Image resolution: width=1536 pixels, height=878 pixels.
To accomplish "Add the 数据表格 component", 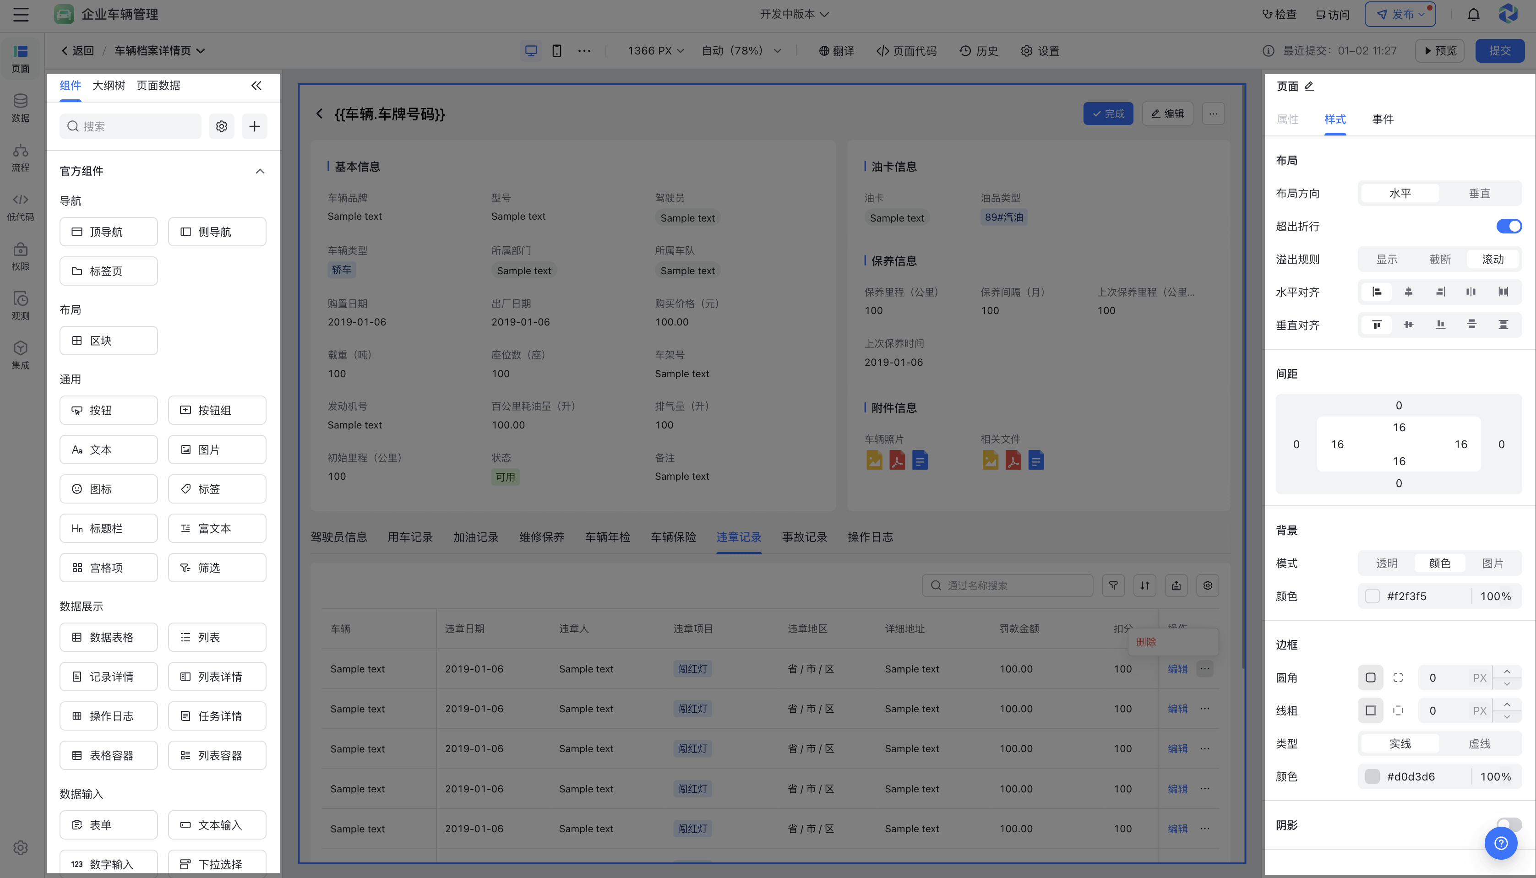I will coord(109,637).
